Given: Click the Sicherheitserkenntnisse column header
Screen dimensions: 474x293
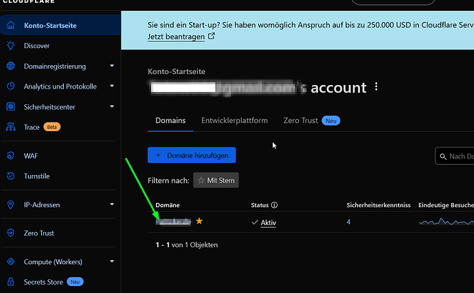Looking at the screenshot, I should (379, 205).
